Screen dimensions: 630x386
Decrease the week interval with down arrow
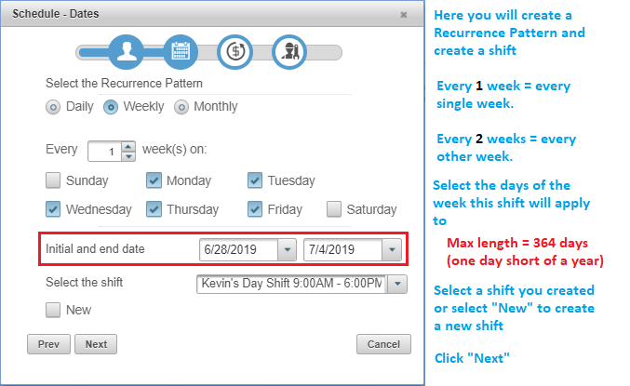[x=128, y=156]
